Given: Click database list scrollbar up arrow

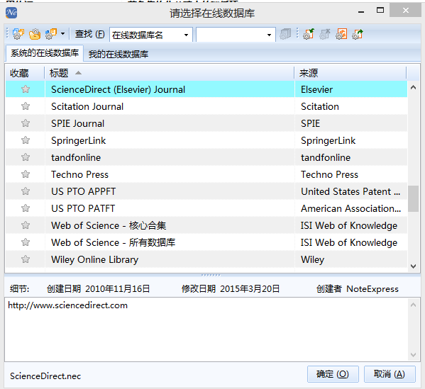Looking at the screenshot, I should click(x=414, y=87).
